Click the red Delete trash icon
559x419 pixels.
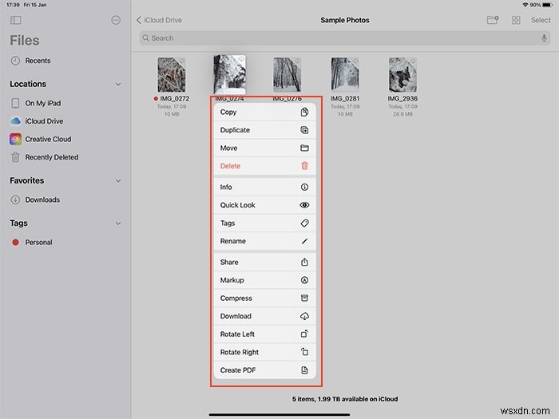[x=304, y=166]
